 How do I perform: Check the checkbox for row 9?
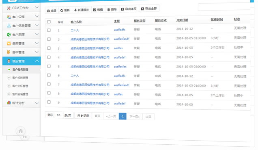point(49,102)
